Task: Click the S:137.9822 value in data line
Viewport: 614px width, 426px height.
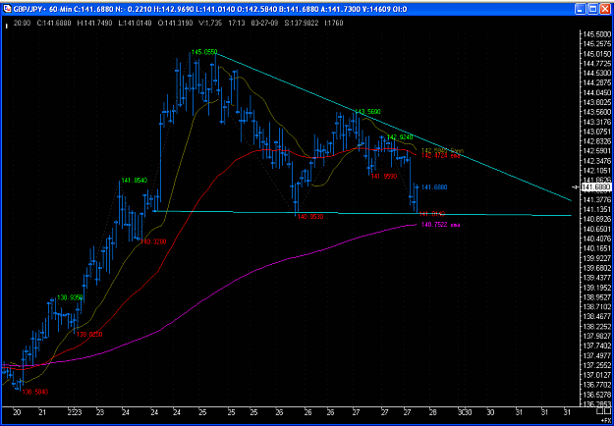Action: (x=300, y=24)
